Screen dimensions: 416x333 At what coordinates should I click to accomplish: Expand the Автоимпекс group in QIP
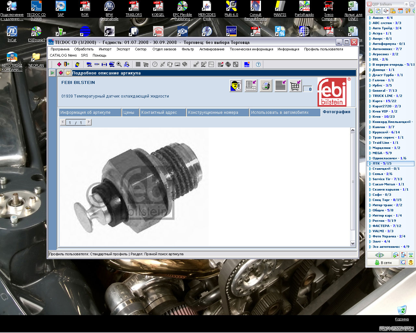[370, 49]
